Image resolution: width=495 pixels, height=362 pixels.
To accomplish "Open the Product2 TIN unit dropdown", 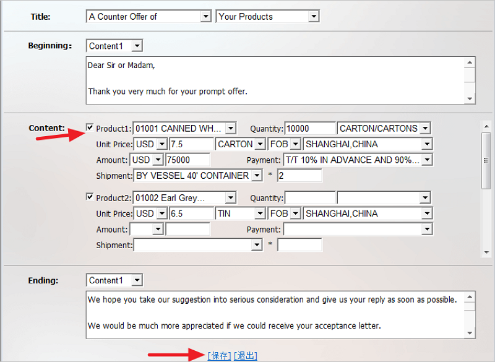I will [x=260, y=213].
